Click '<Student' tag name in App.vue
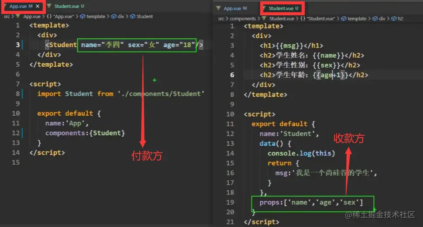 (x=61, y=45)
